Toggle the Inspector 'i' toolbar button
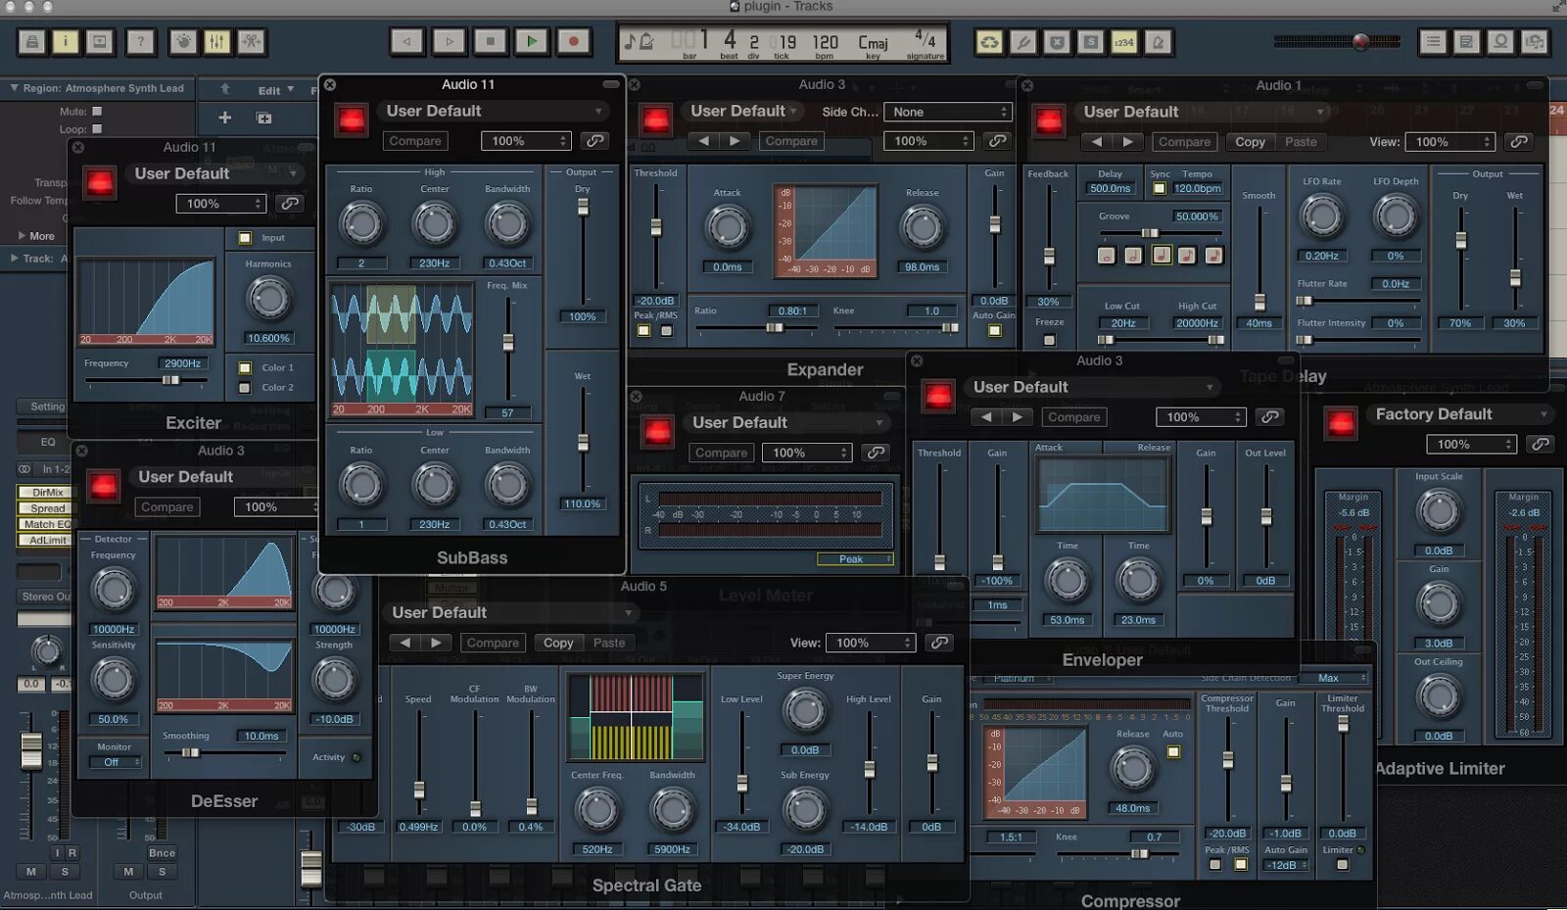Image resolution: width=1567 pixels, height=910 pixels. coord(66,42)
